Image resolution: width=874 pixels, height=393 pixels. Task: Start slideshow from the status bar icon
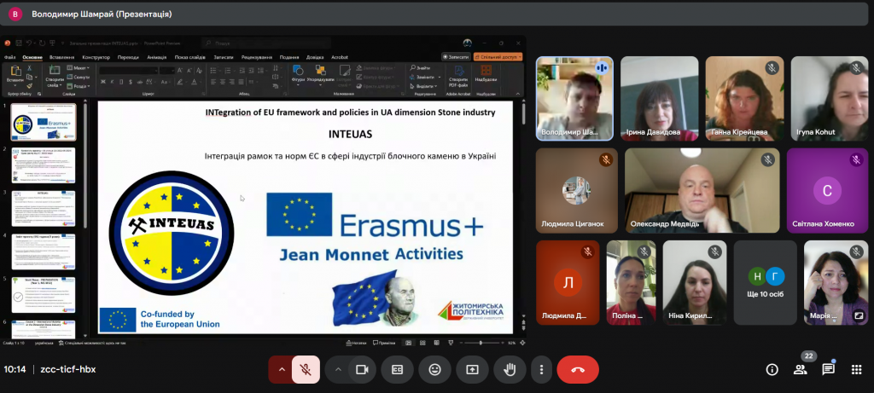coord(450,343)
